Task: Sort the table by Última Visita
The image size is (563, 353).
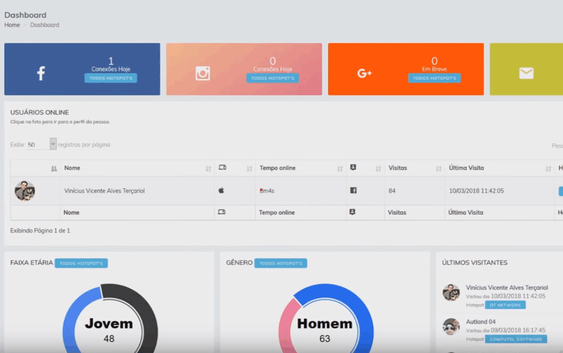Action: tap(548, 168)
